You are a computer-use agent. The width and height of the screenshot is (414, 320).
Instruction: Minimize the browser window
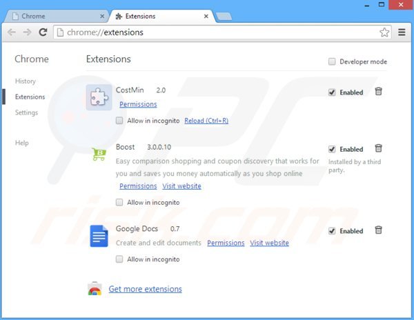click(367, 5)
